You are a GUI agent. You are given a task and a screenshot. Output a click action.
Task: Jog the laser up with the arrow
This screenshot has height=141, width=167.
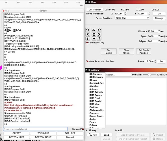(x=94, y=30)
